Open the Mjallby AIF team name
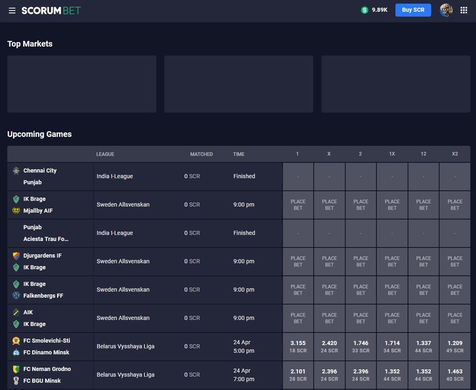476x390 pixels. [x=38, y=211]
